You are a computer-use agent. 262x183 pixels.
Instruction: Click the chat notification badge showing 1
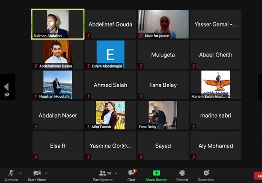pos(134,171)
